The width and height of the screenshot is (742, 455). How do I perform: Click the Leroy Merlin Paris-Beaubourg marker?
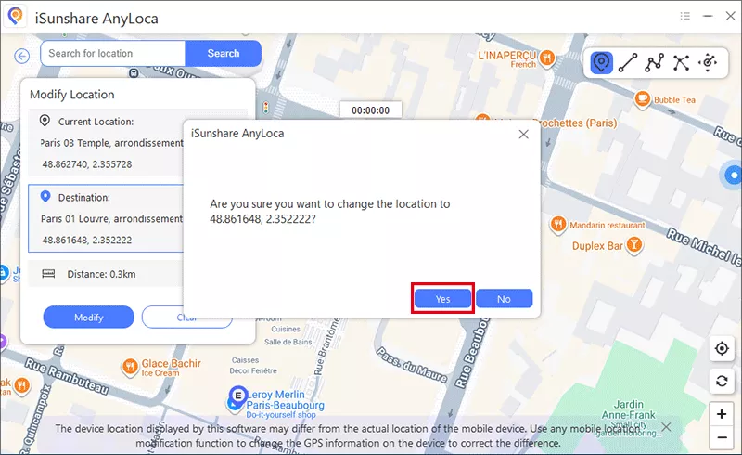pos(237,397)
